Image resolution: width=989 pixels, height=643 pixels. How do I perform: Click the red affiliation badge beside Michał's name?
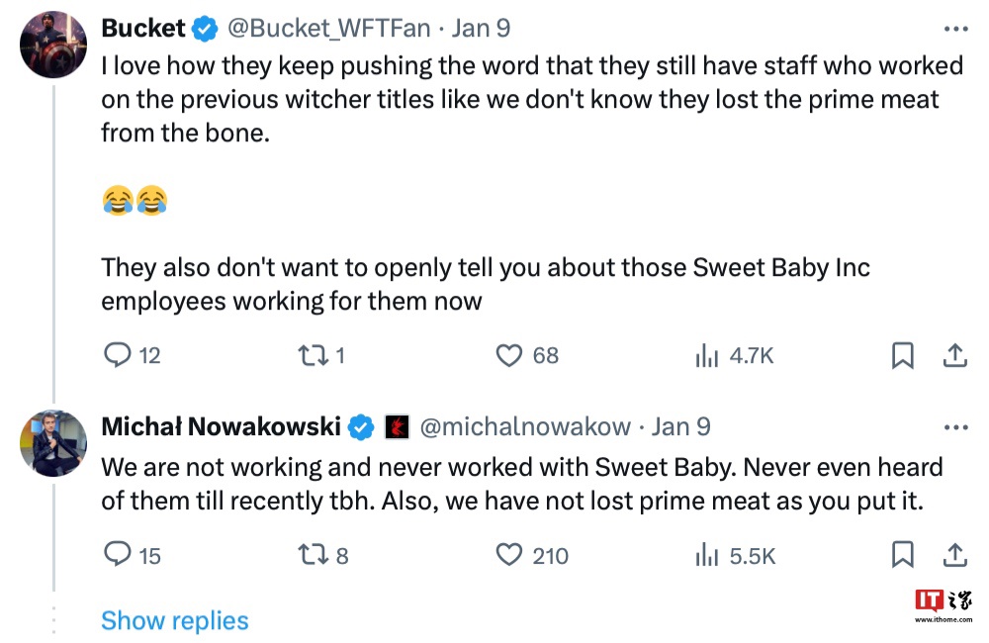tap(397, 426)
